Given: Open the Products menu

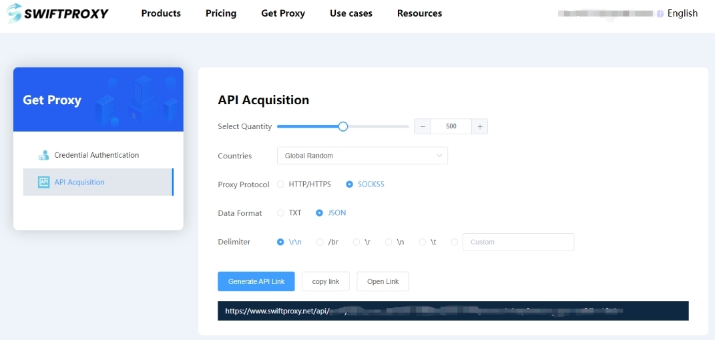Looking at the screenshot, I should coord(161,13).
